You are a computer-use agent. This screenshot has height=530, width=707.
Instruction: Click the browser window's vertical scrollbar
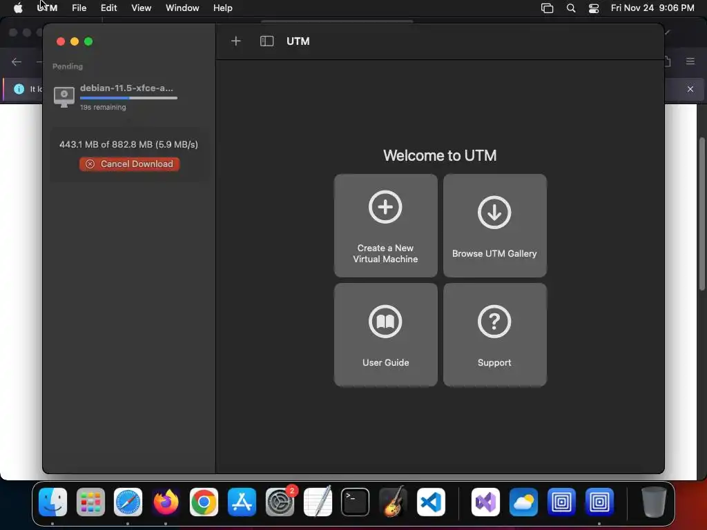[x=702, y=214]
